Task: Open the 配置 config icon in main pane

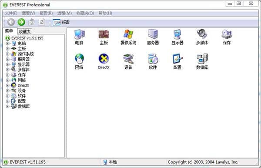Action: point(177,59)
